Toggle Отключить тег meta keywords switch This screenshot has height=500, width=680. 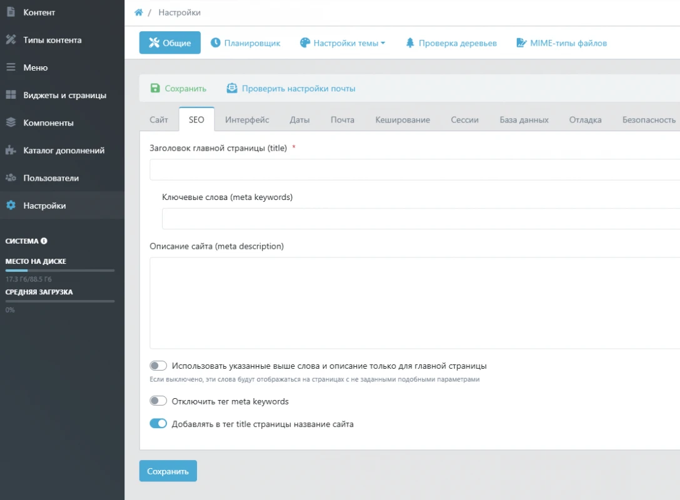pos(158,401)
